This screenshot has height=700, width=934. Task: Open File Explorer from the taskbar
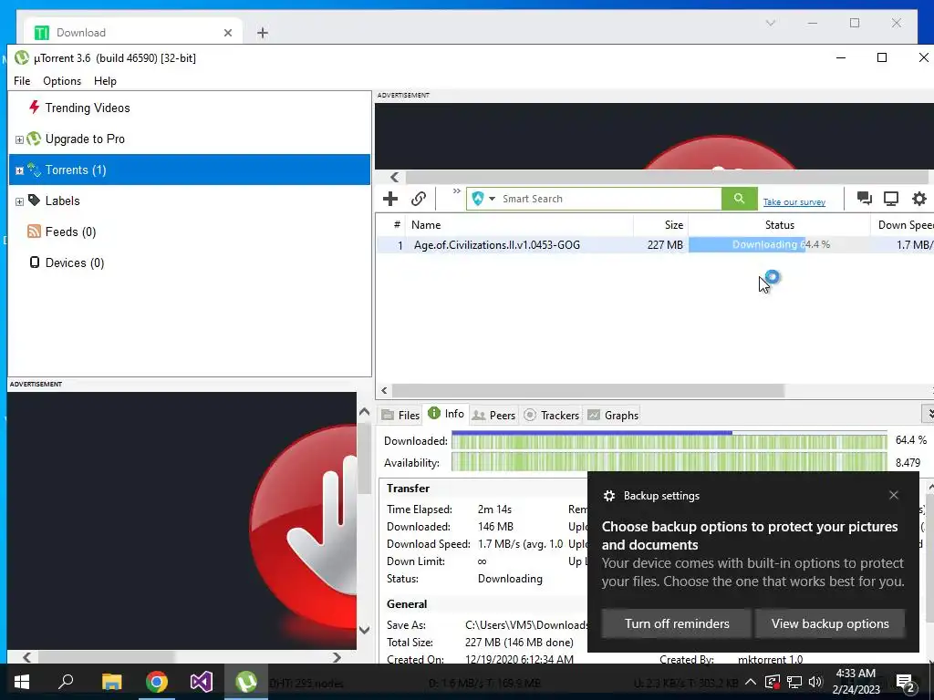coord(111,682)
